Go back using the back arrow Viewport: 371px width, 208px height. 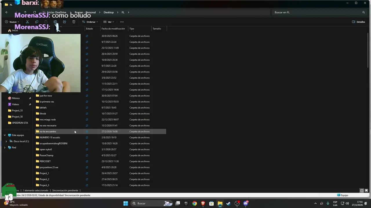(x=7, y=12)
